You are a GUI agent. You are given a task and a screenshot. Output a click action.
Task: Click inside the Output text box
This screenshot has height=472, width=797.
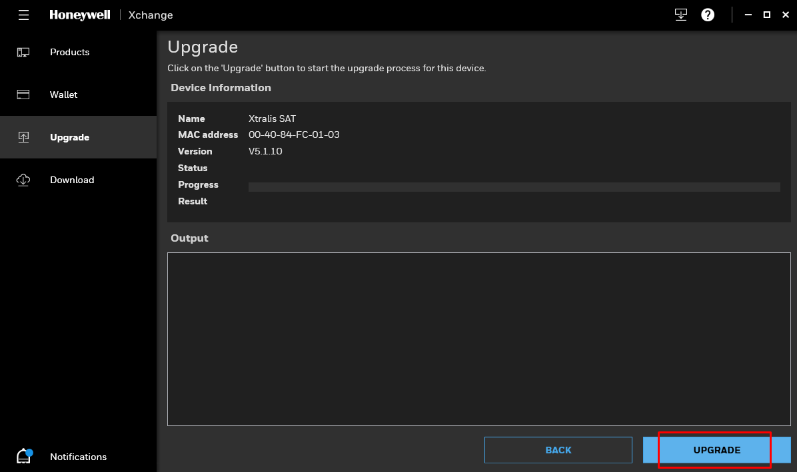tap(479, 339)
